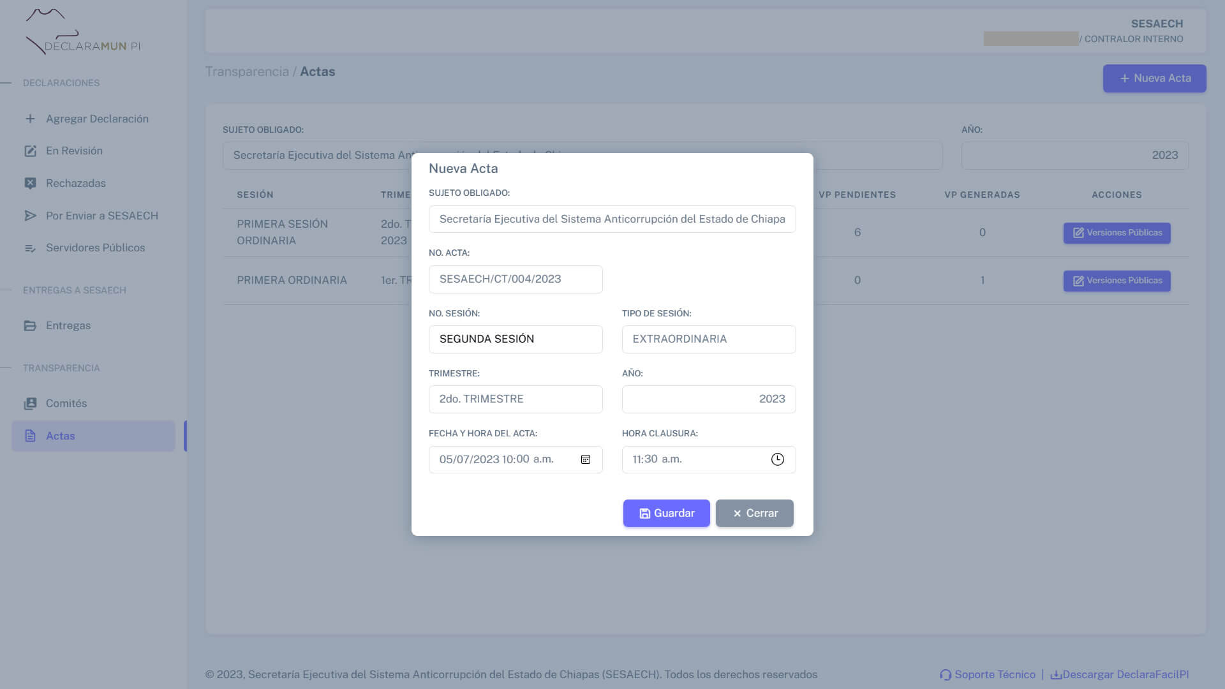Save the new acta with Guardar
This screenshot has height=689, width=1225.
(667, 514)
